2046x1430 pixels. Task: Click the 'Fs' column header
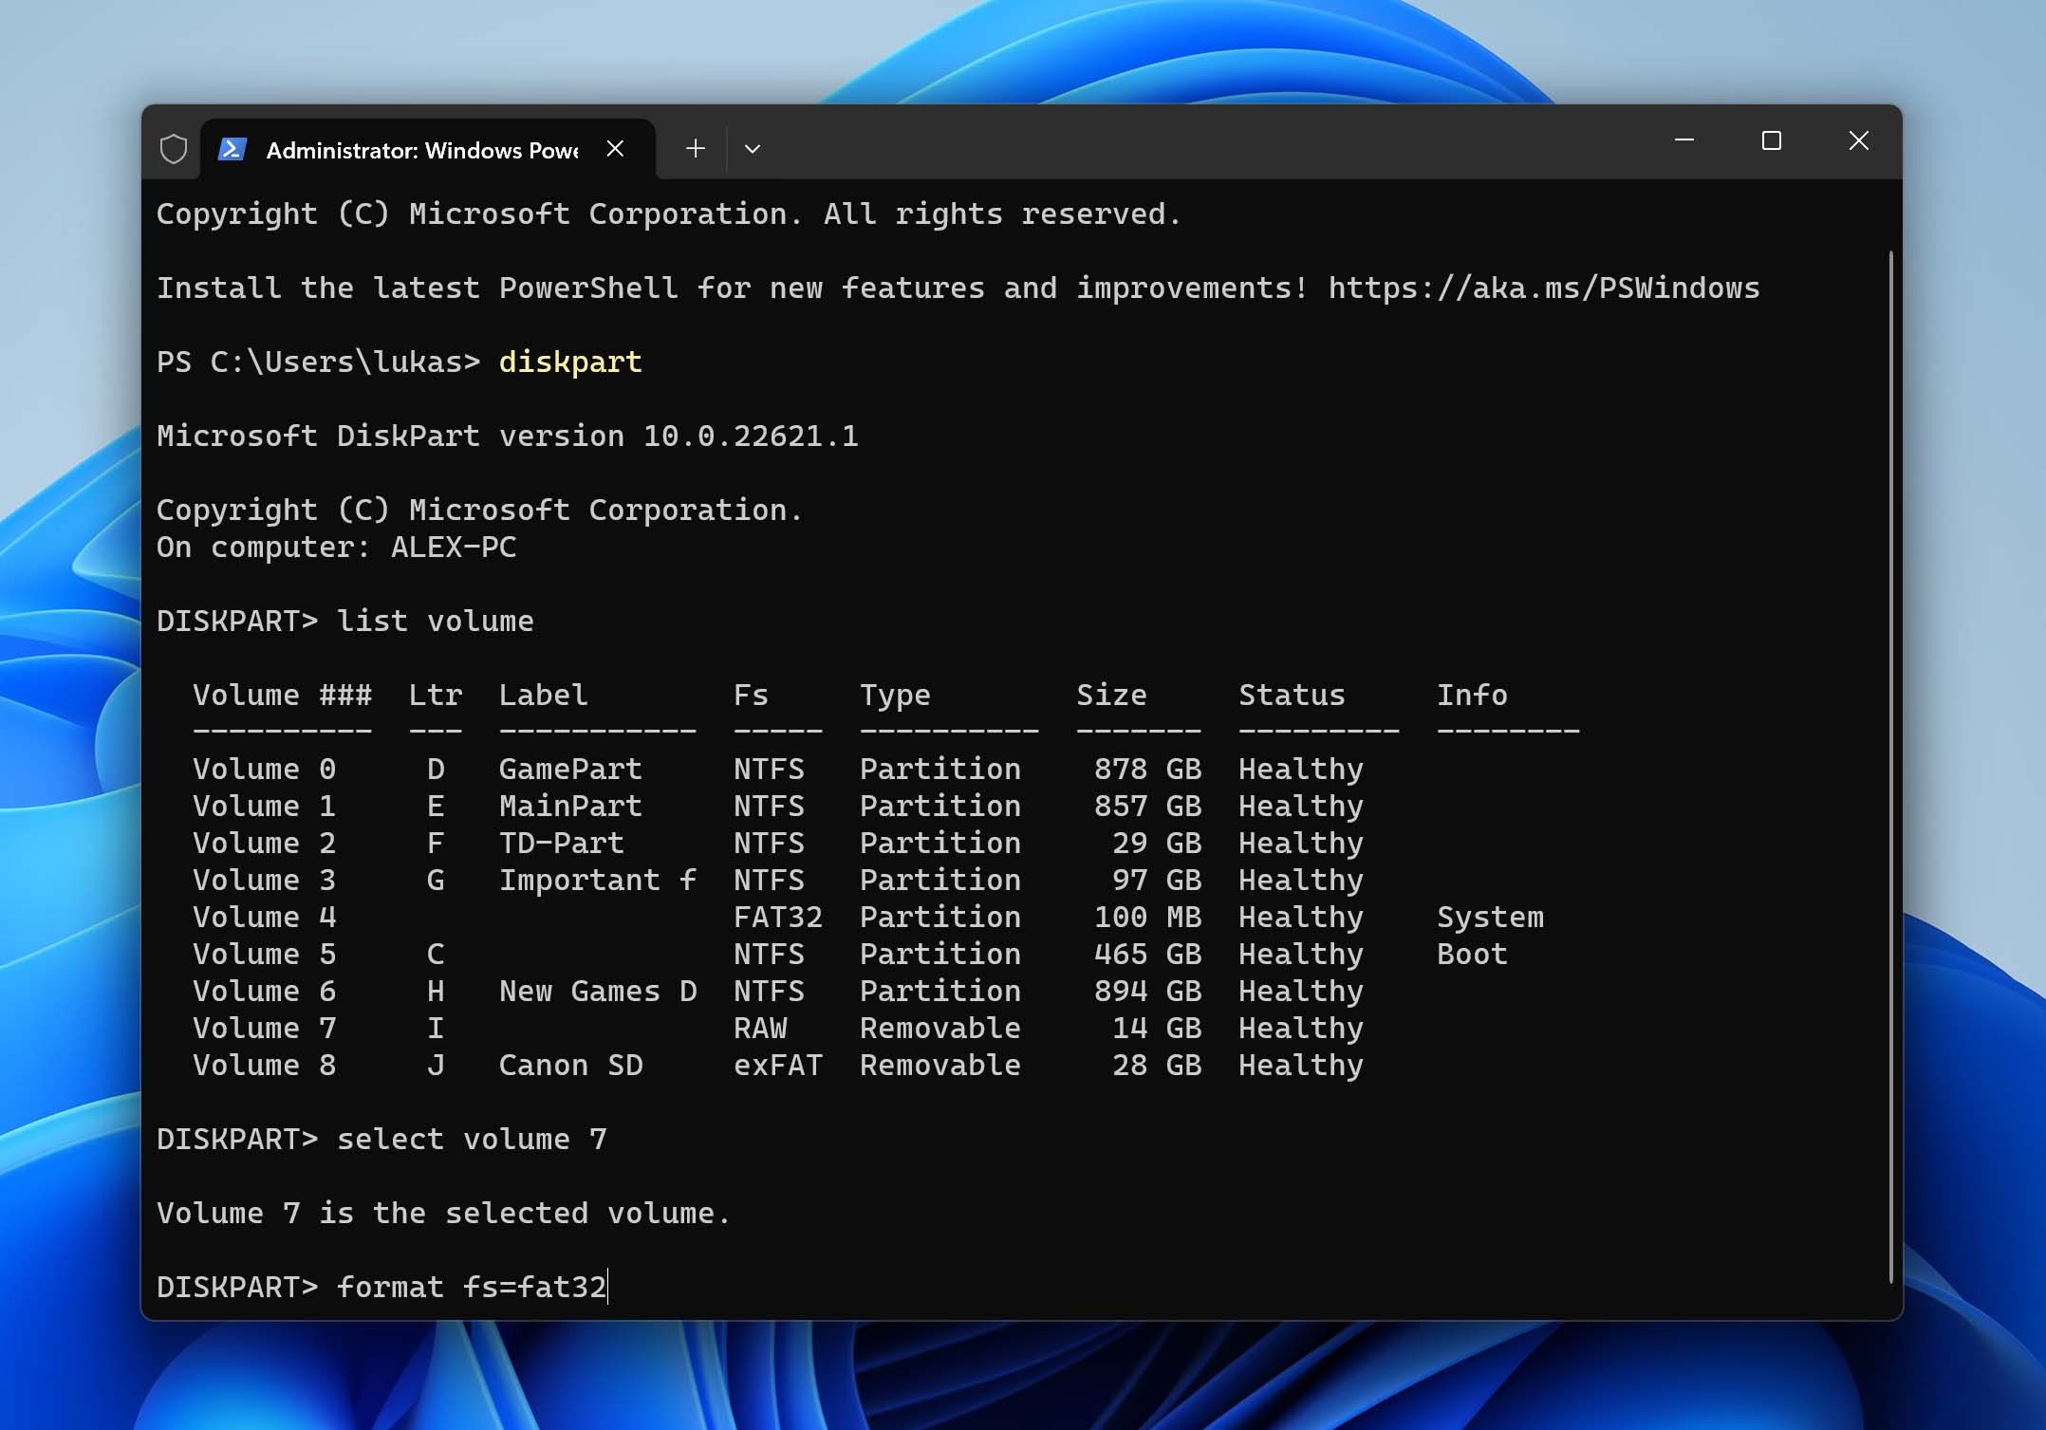tap(751, 695)
